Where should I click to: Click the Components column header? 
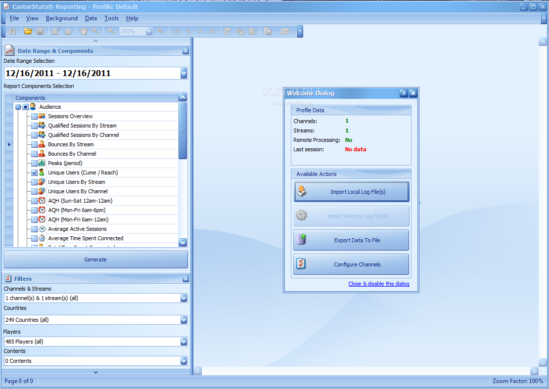(x=95, y=97)
